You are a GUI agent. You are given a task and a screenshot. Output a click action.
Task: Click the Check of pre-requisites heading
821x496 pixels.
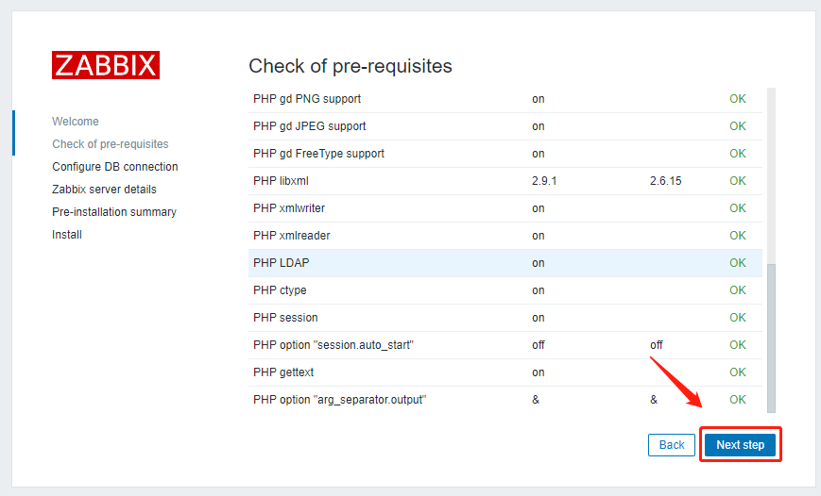coord(351,66)
